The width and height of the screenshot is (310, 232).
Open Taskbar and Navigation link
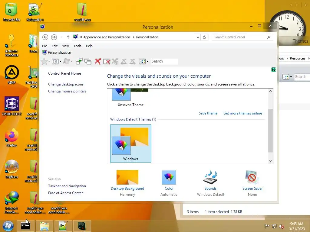point(67,186)
